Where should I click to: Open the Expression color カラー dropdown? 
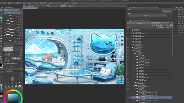point(147,16)
